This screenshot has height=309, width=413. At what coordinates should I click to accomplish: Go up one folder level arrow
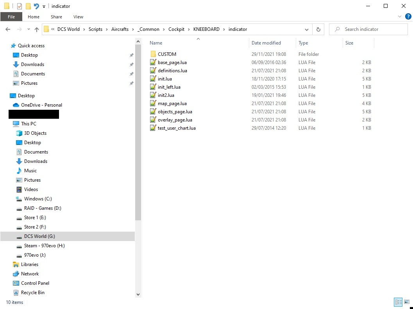[x=37, y=29]
